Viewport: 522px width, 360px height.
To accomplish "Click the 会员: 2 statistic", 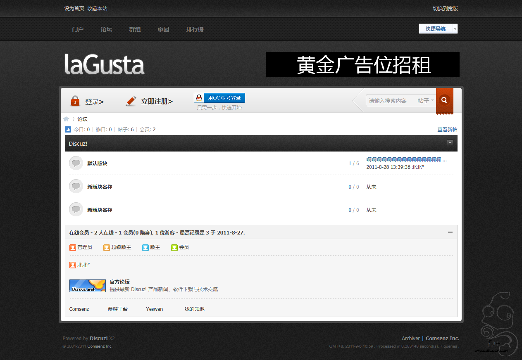I will point(148,130).
